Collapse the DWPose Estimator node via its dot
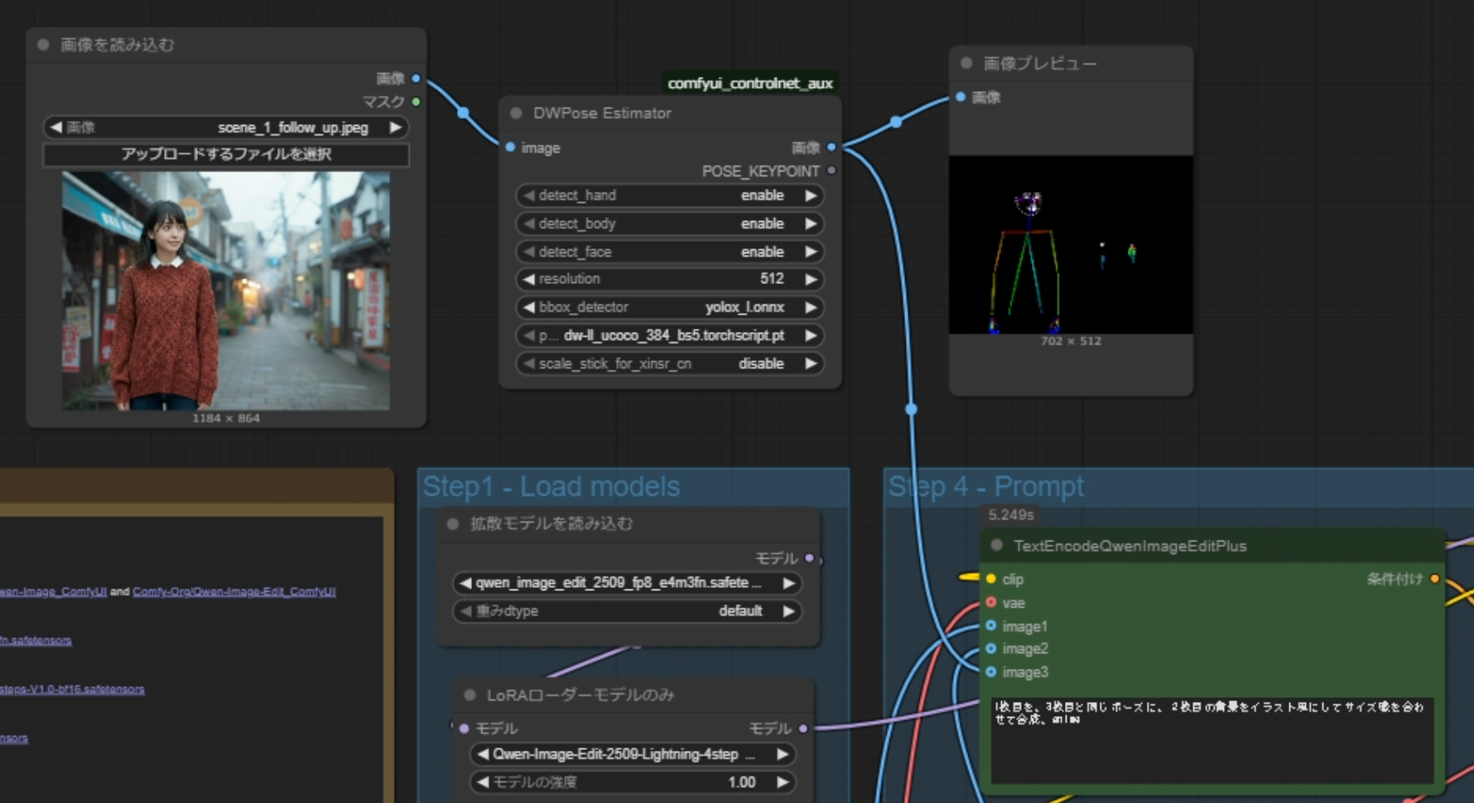Viewport: 1474px width, 803px height. click(516, 113)
